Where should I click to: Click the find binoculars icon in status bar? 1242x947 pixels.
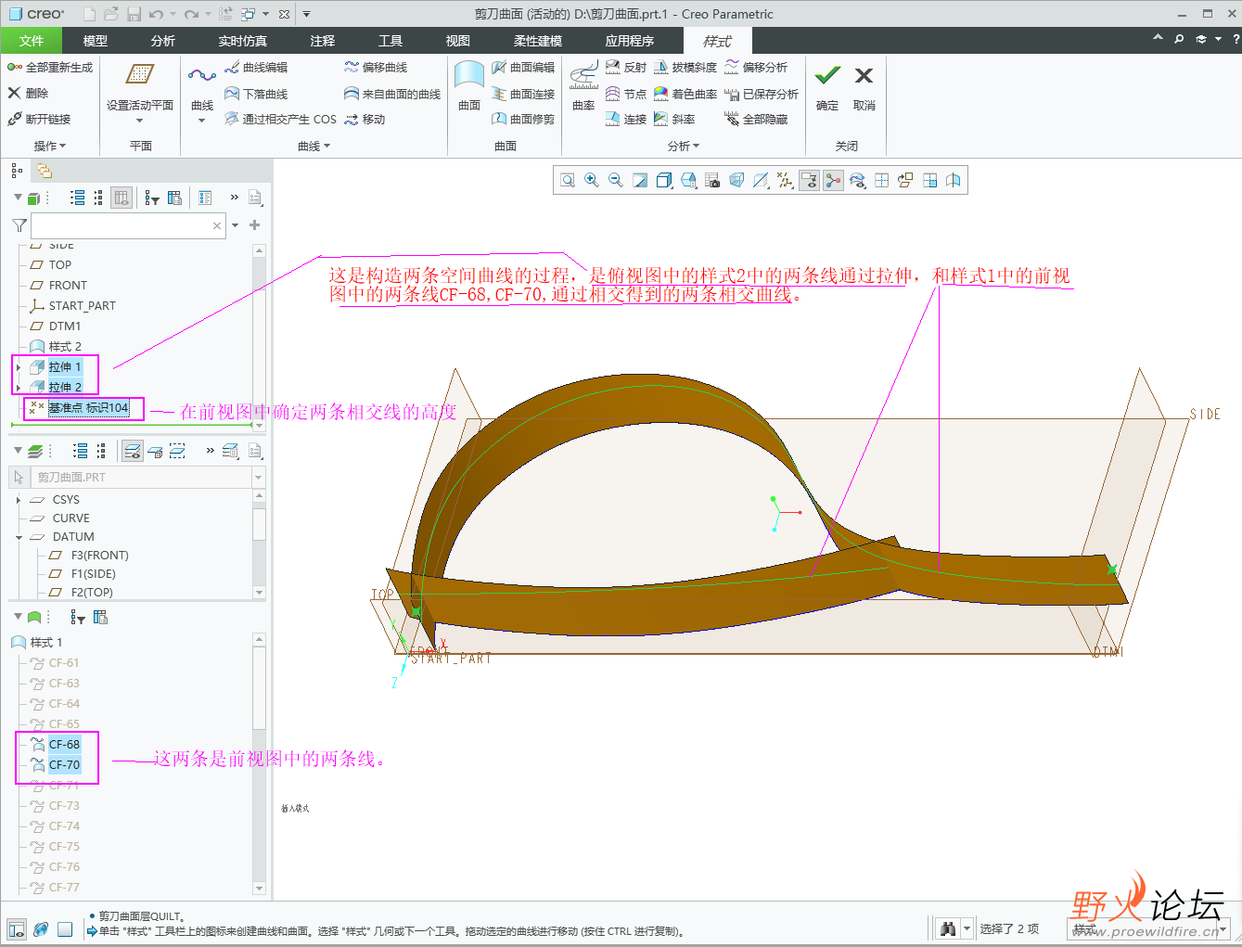click(x=947, y=928)
